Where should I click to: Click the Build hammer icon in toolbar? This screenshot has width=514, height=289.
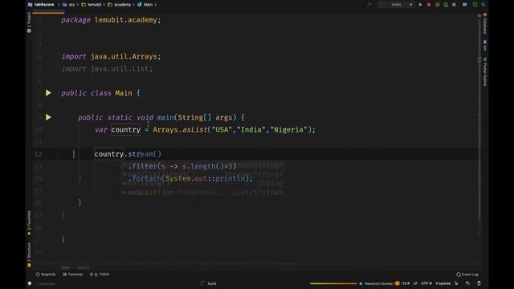(x=369, y=5)
